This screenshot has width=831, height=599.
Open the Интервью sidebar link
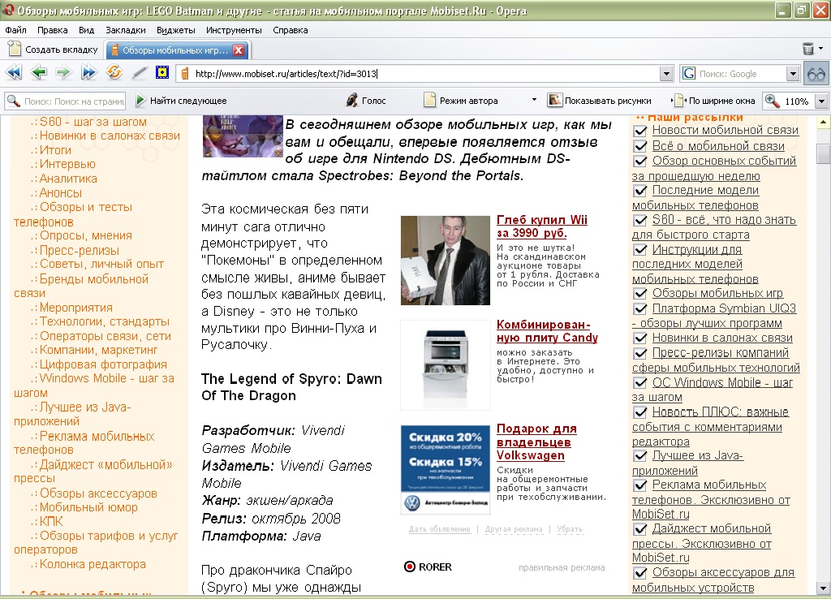pos(67,164)
